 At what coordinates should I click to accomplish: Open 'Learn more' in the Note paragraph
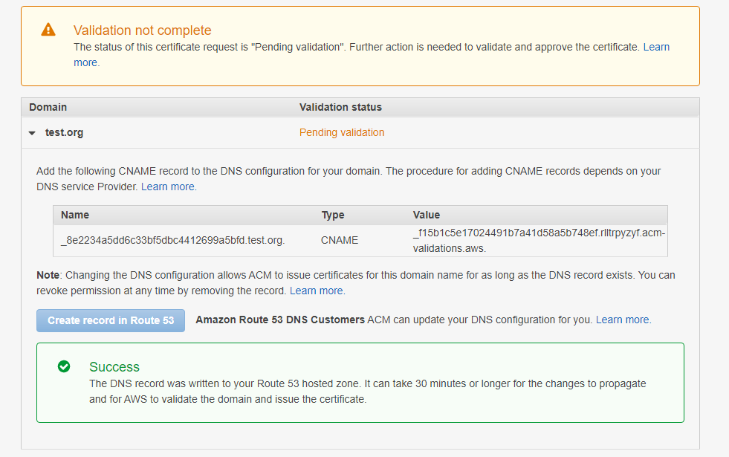pos(317,291)
